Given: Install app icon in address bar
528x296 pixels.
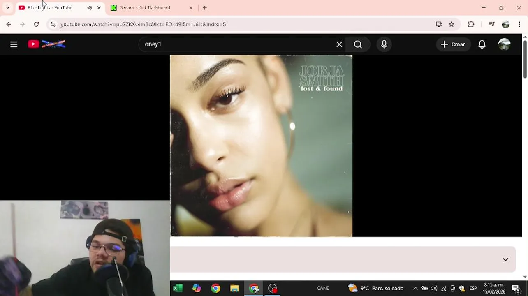Looking at the screenshot, I should coord(439,24).
